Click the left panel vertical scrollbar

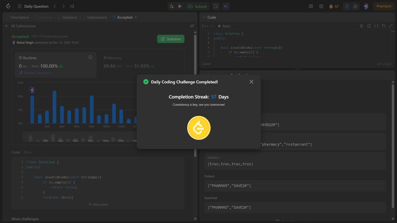point(195,96)
